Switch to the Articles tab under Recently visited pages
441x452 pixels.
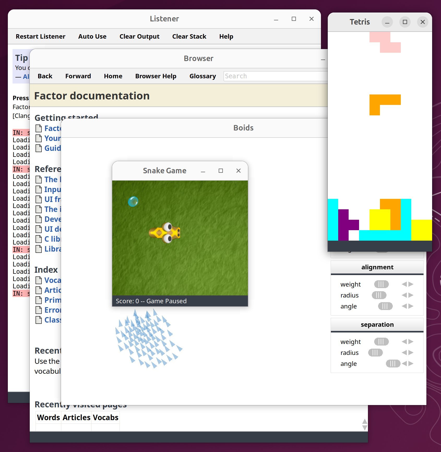[x=76, y=417]
